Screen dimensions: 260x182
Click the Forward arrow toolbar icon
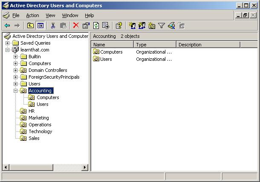click(17, 26)
